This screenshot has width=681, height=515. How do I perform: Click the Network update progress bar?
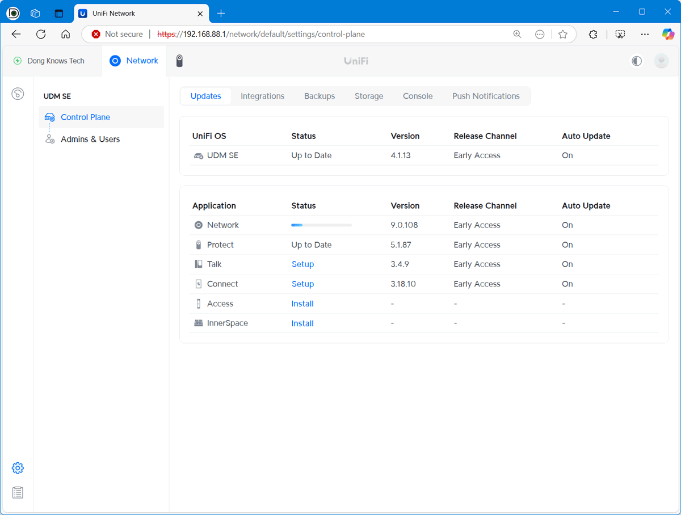(321, 225)
